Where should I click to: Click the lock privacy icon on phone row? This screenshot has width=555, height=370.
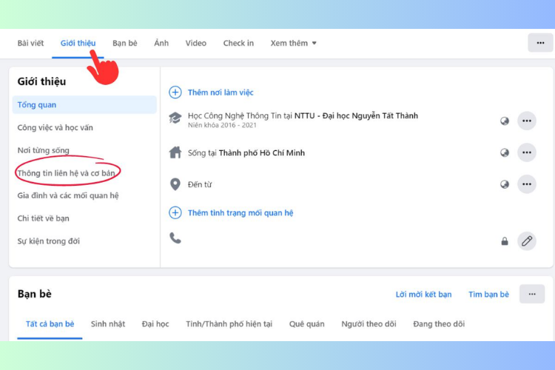click(x=505, y=241)
